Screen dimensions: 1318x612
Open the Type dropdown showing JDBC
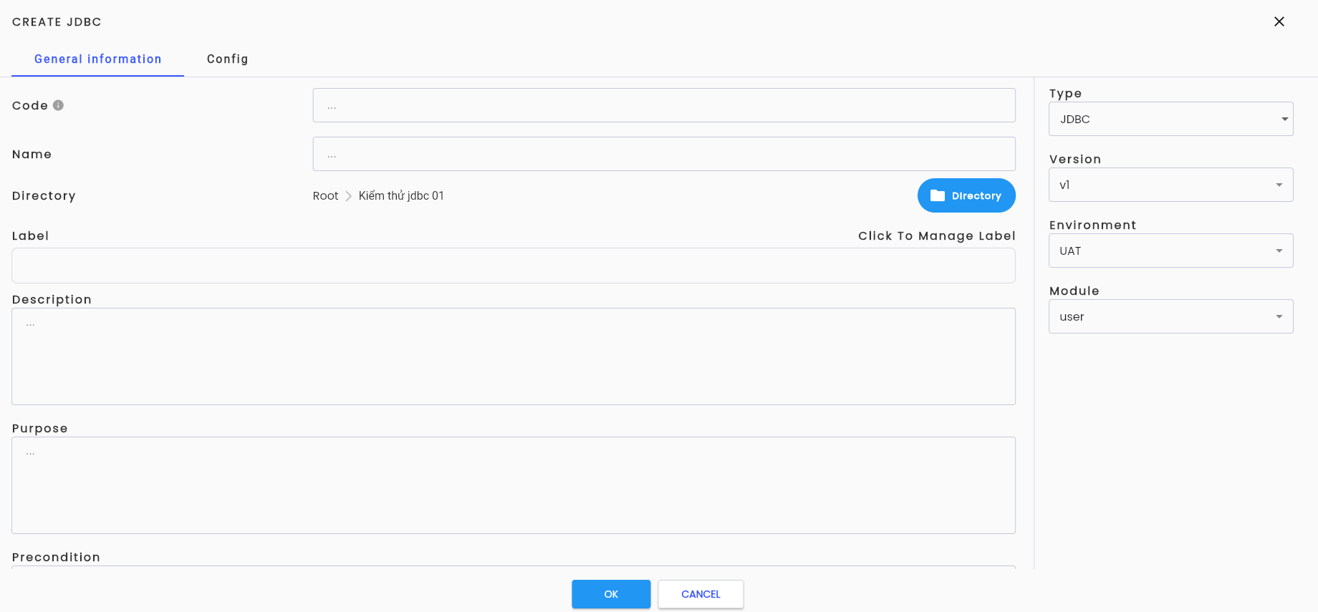tap(1171, 119)
